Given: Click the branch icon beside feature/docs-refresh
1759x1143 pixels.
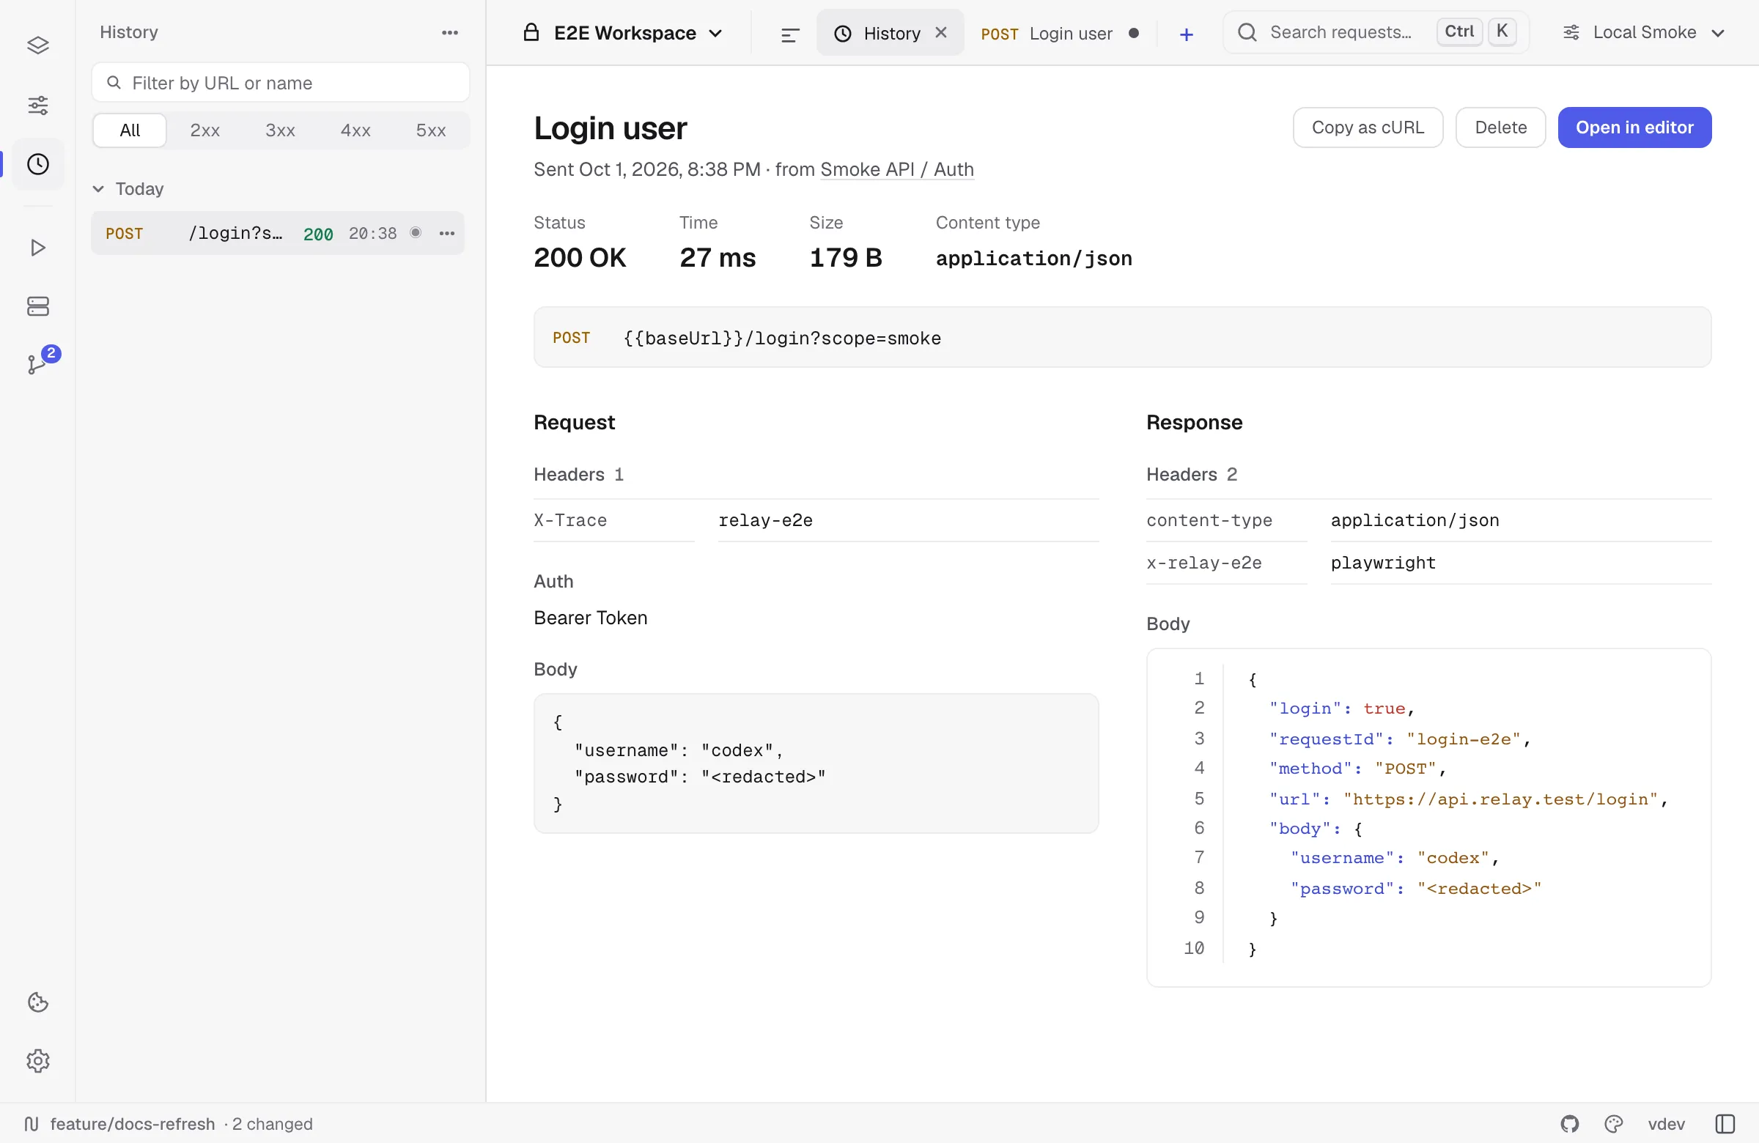Looking at the screenshot, I should pyautogui.click(x=31, y=1124).
